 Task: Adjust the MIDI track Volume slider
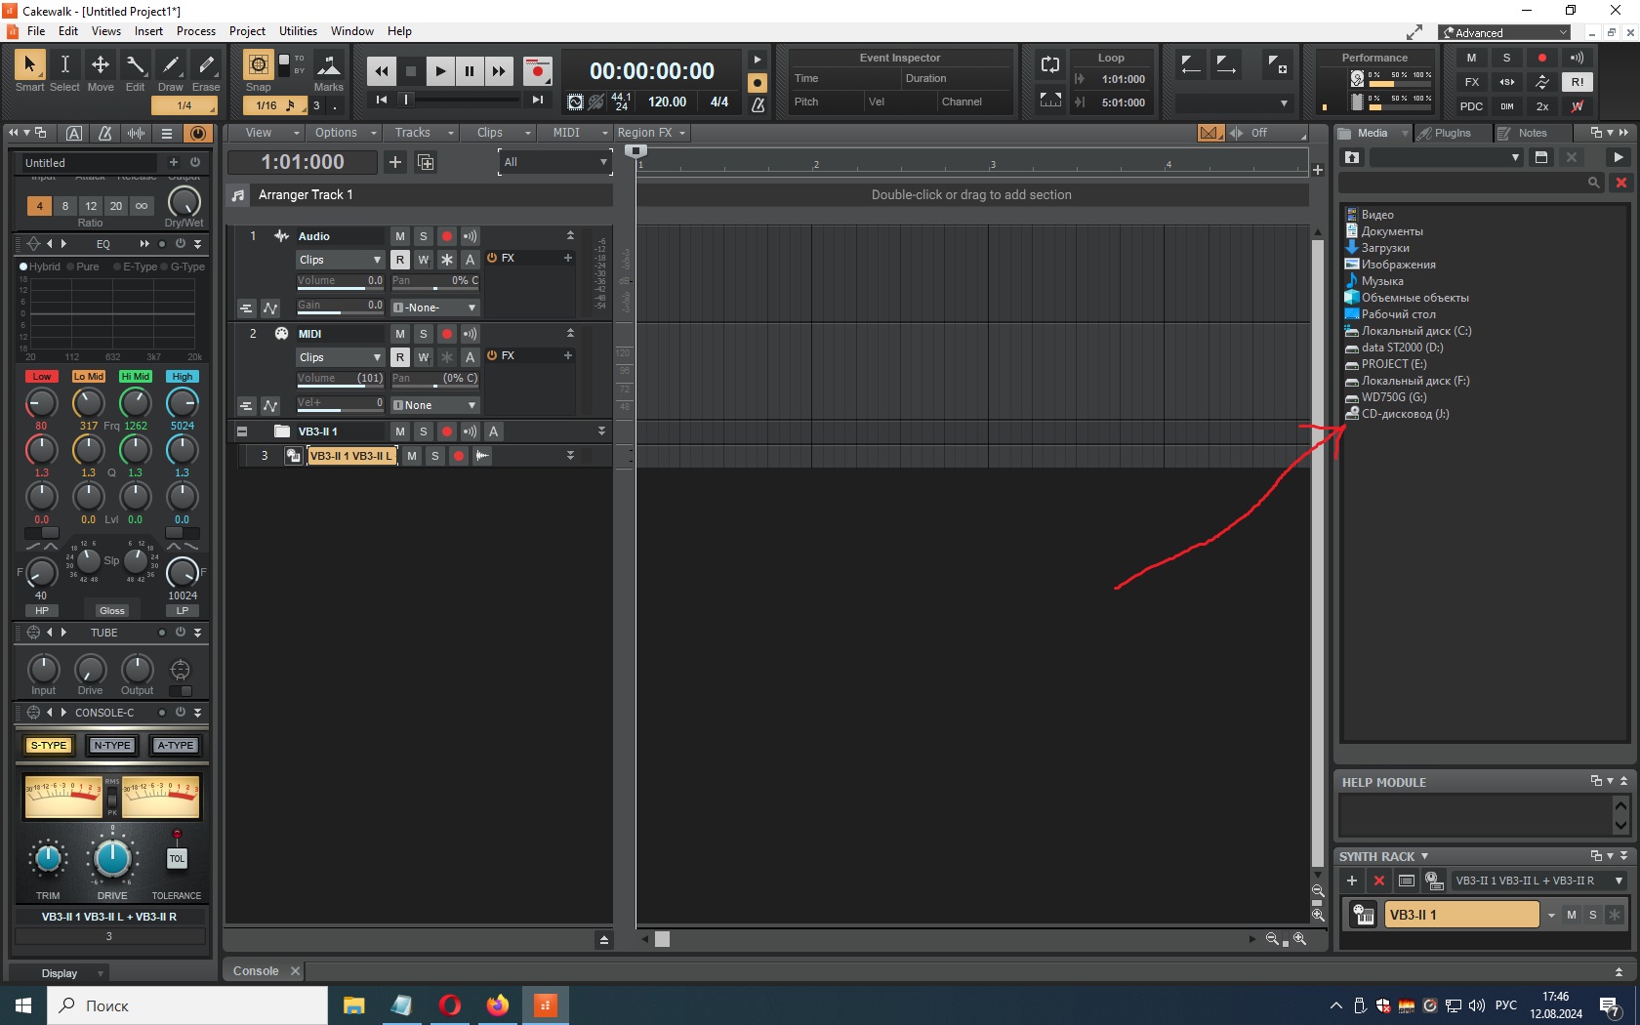(x=341, y=379)
